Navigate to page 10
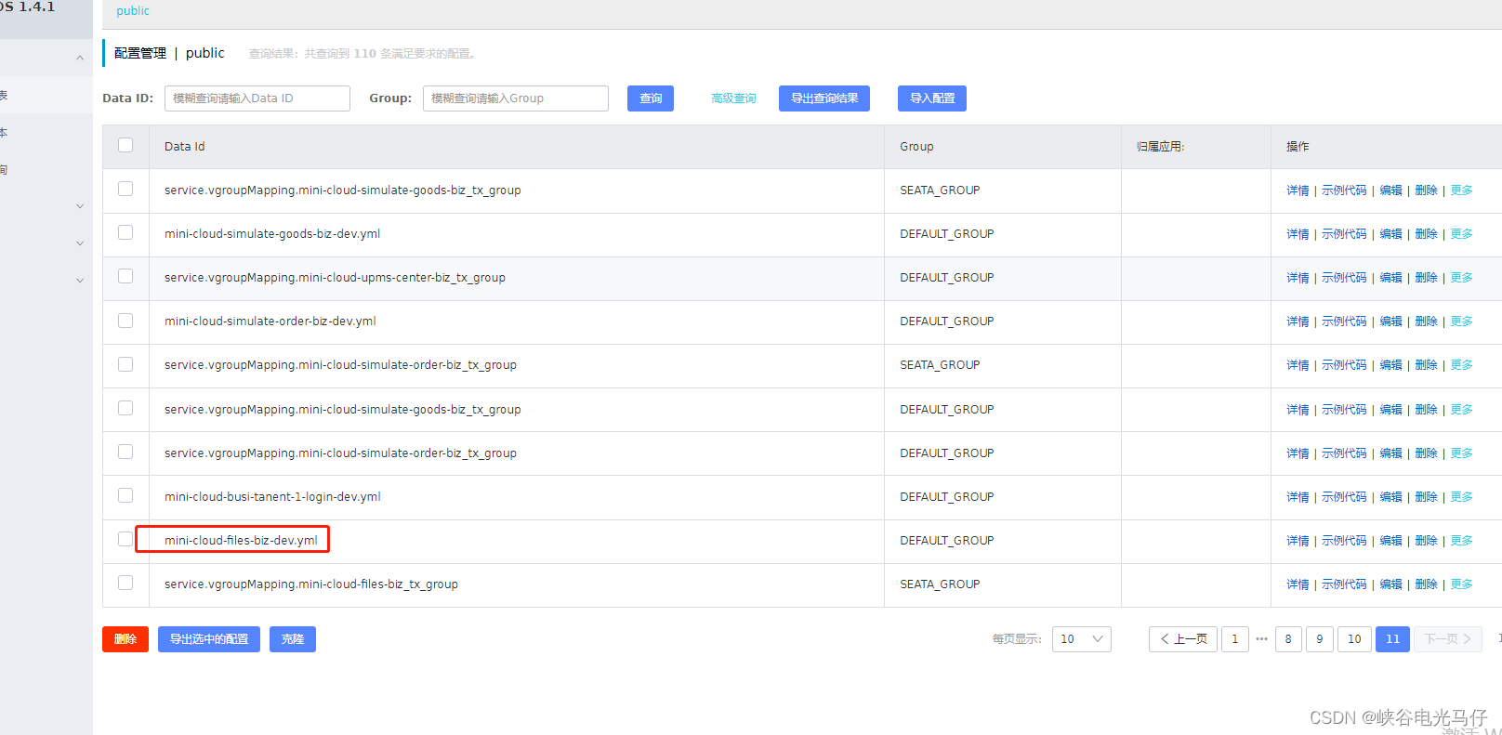This screenshot has width=1502, height=735. coord(1354,639)
